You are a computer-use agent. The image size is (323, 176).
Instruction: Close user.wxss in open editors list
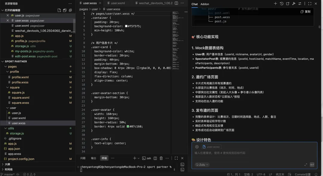point(7,21)
